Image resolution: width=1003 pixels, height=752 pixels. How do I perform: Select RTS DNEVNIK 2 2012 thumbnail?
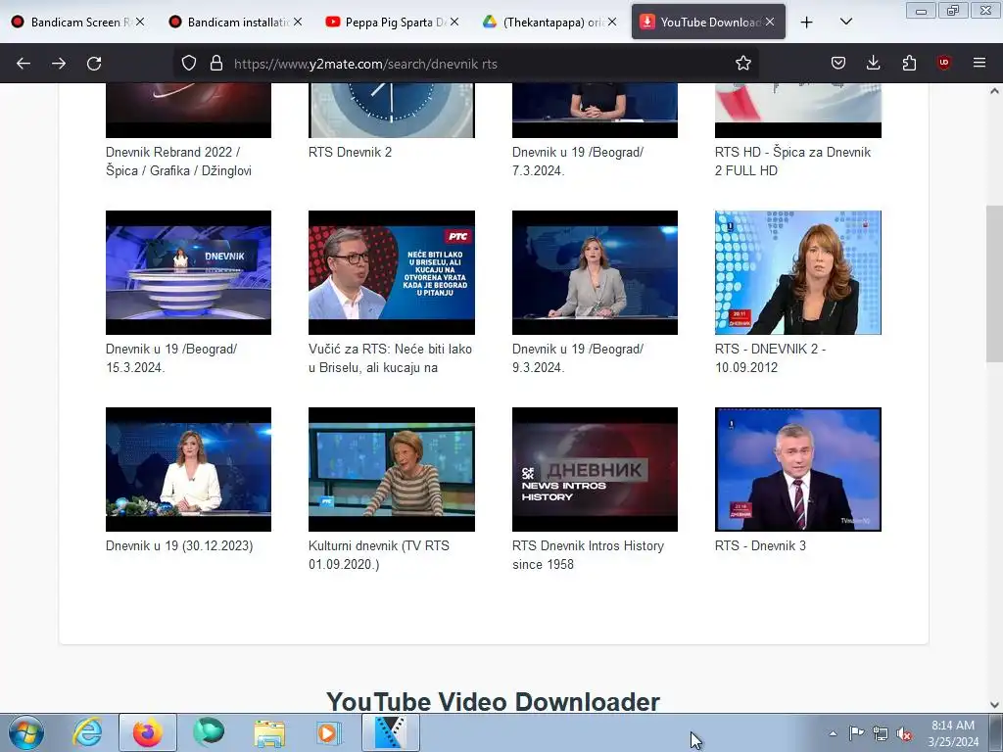click(x=797, y=272)
